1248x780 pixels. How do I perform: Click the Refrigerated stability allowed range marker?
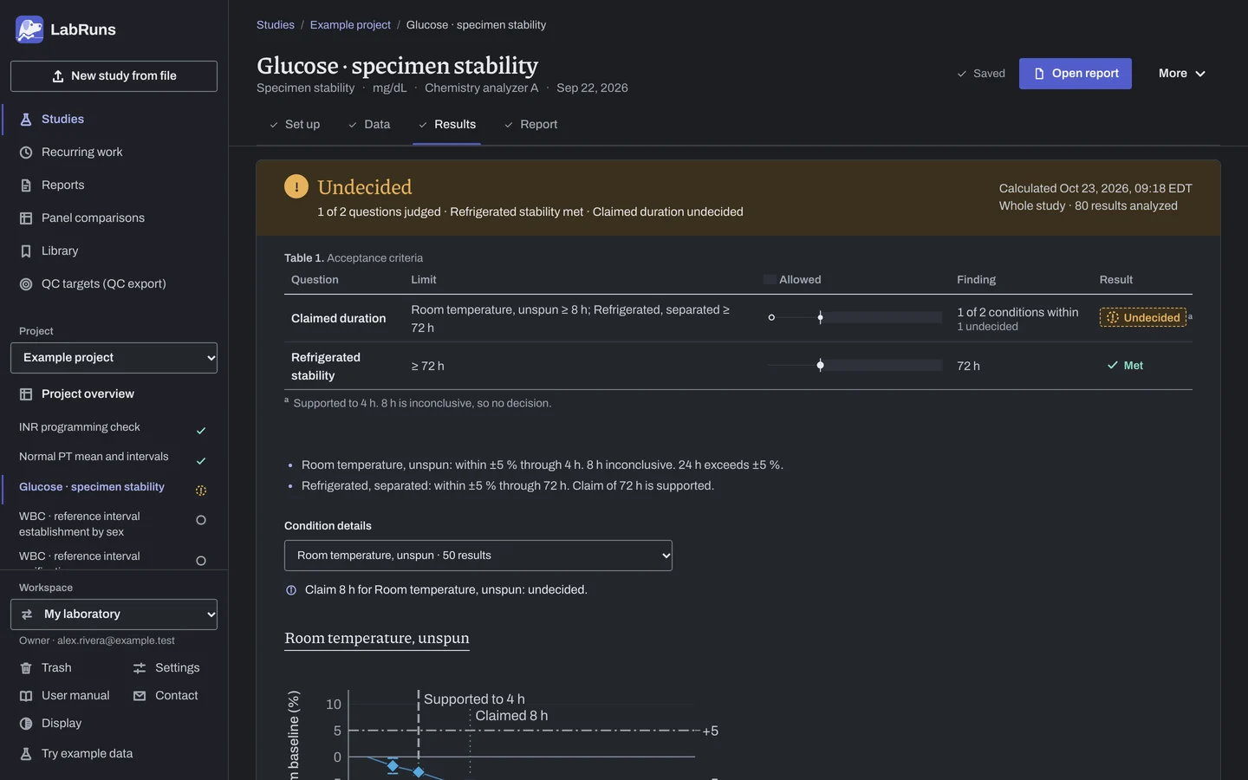pos(821,365)
